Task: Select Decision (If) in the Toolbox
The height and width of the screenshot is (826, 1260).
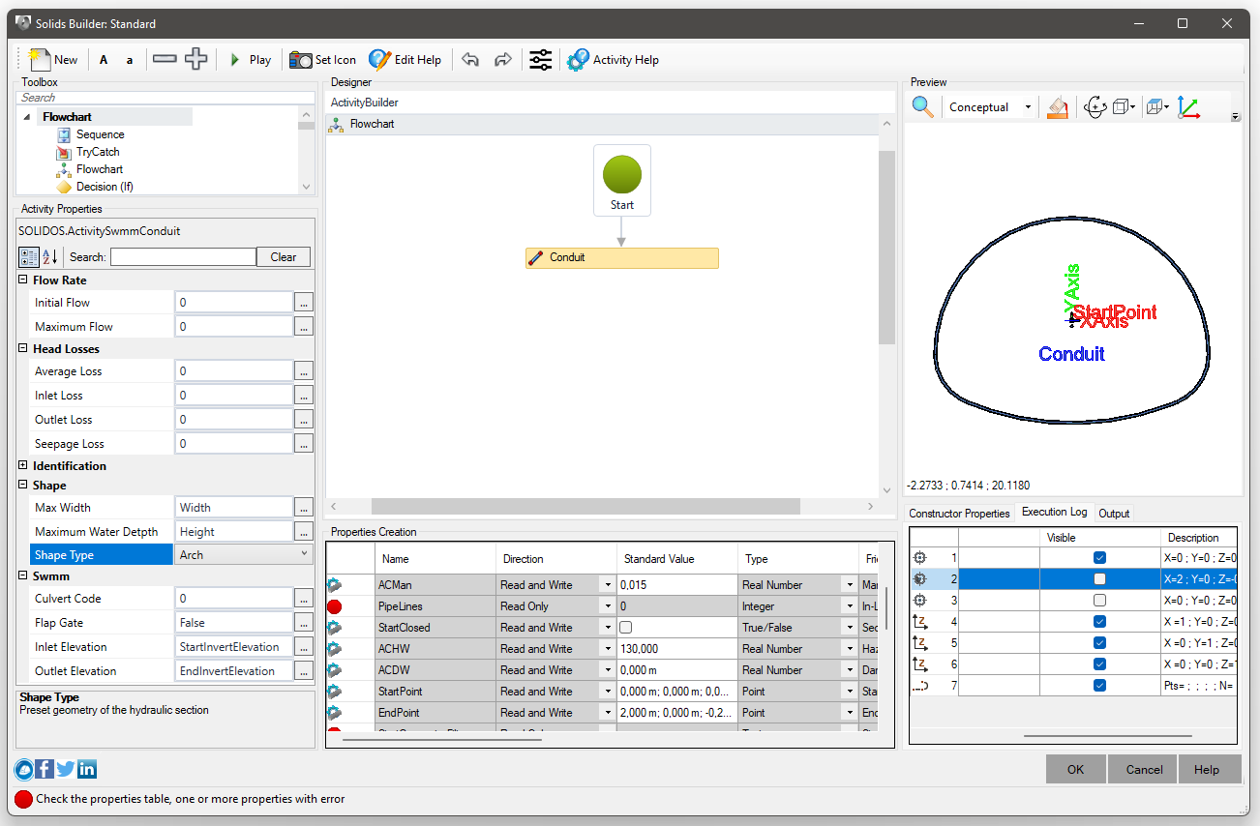Action: [105, 187]
